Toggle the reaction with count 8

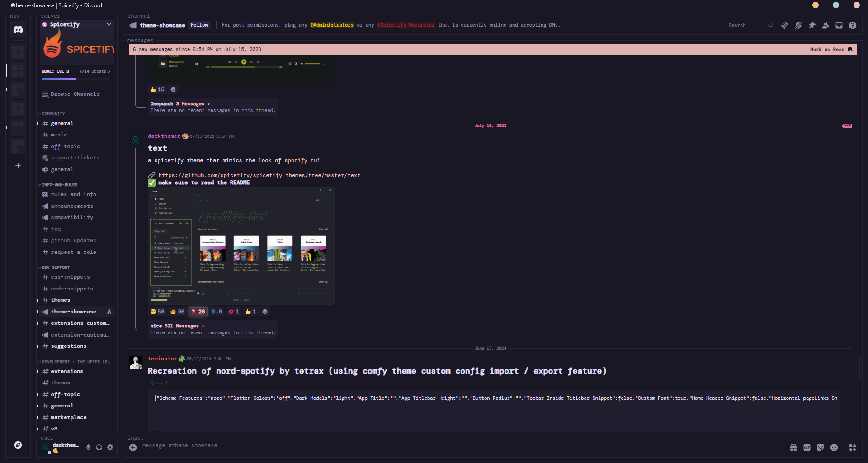[x=217, y=312]
